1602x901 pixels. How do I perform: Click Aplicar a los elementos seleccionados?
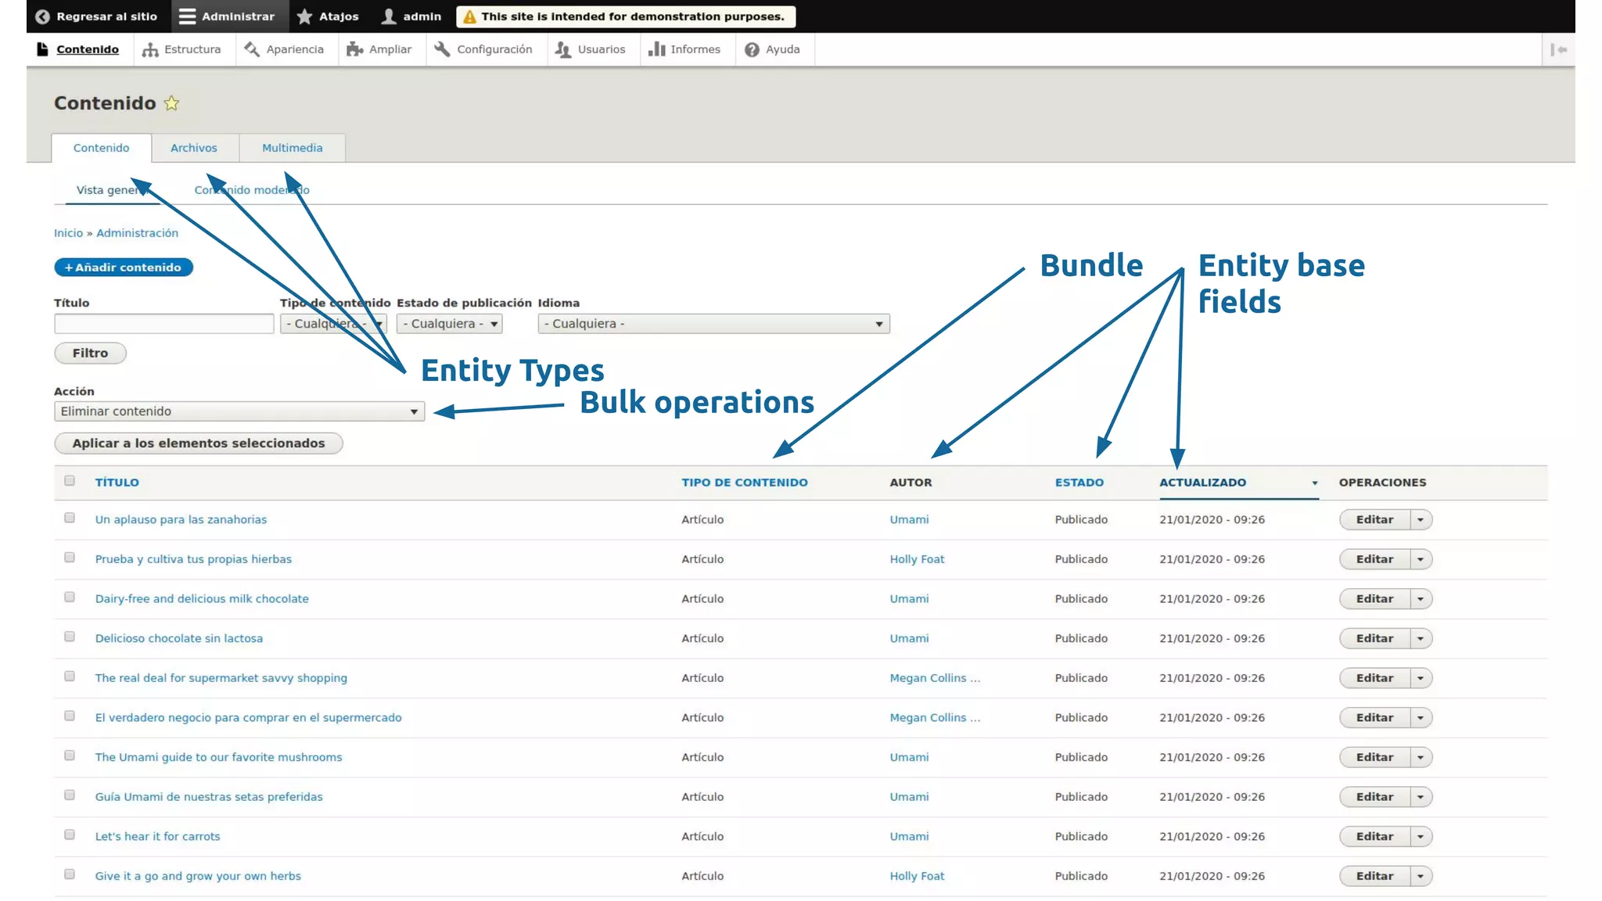pyautogui.click(x=199, y=443)
